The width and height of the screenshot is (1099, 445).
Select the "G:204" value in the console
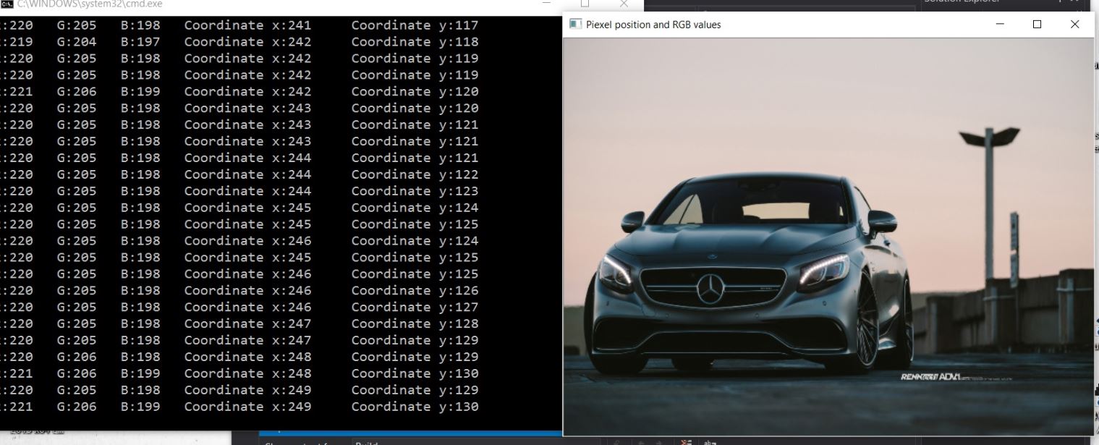point(77,42)
